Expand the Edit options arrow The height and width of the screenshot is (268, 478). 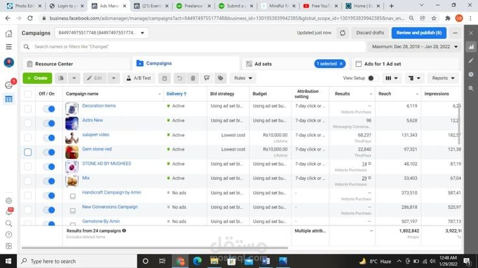click(113, 78)
